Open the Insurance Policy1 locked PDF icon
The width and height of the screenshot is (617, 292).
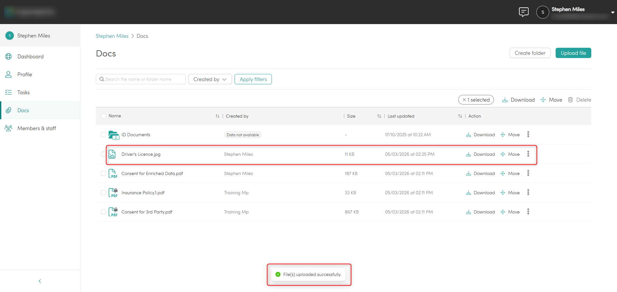[113, 193]
